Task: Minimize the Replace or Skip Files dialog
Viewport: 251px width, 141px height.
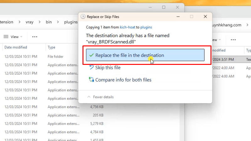Action: pyautogui.click(x=178, y=17)
